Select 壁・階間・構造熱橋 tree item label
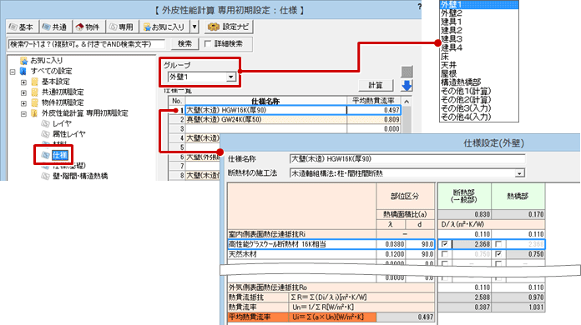 pyautogui.click(x=80, y=176)
